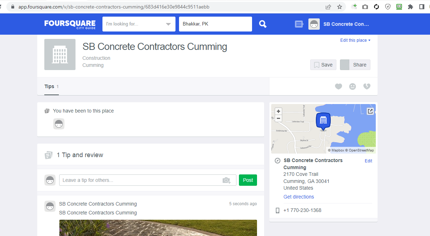This screenshot has height=236, width=430.
Task: Click the shield extension icon
Action: click(x=388, y=7)
